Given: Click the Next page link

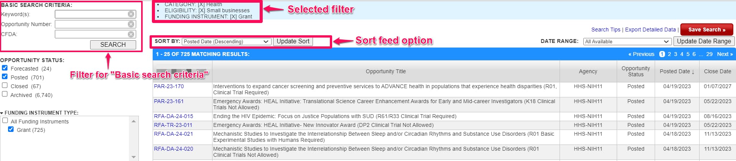Looking at the screenshot, I should click(x=724, y=54).
